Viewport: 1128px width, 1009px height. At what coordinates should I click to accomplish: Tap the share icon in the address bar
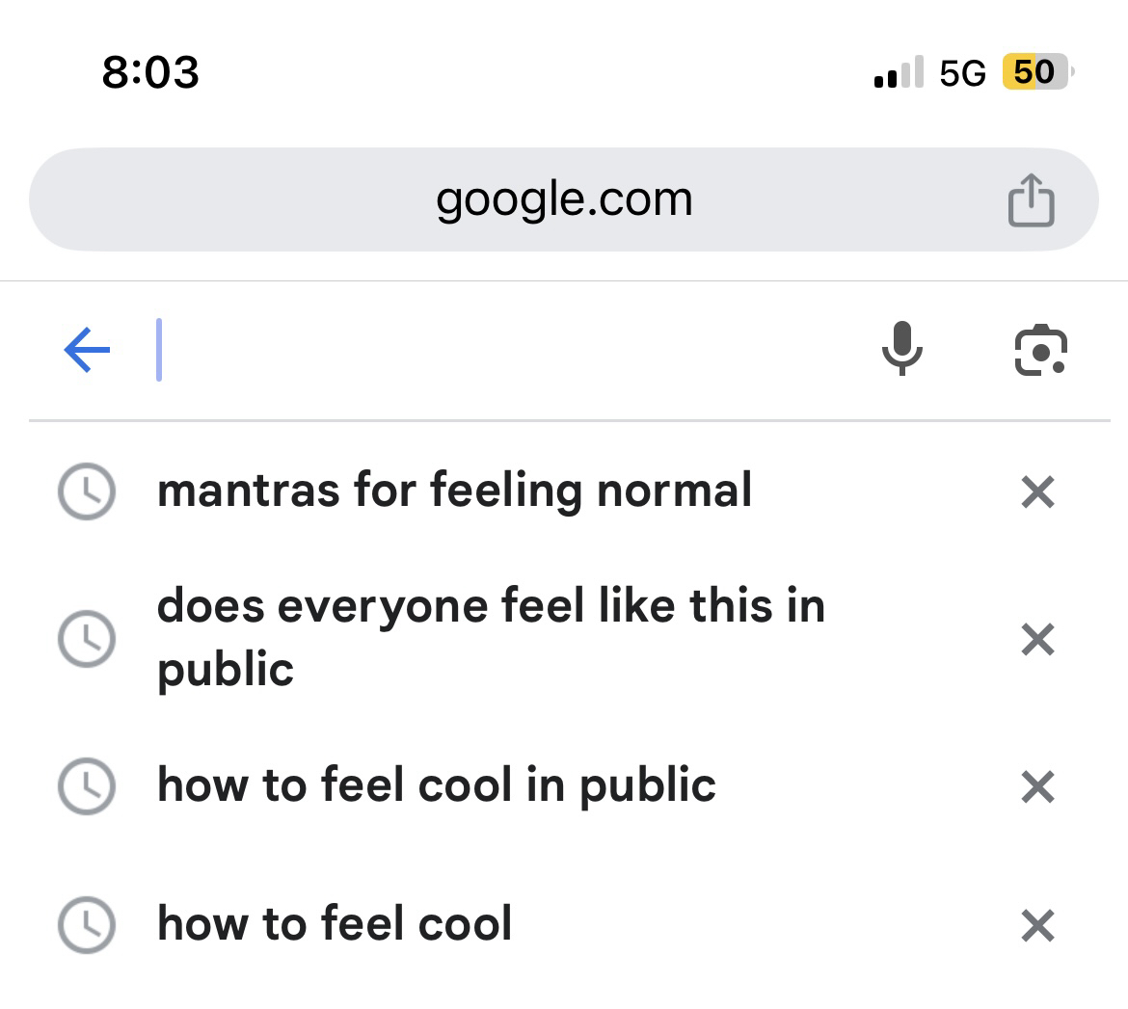pos(1031,200)
